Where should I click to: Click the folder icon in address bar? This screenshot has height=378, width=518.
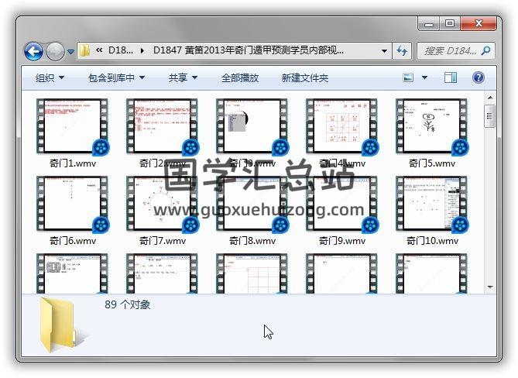pyautogui.click(x=84, y=50)
